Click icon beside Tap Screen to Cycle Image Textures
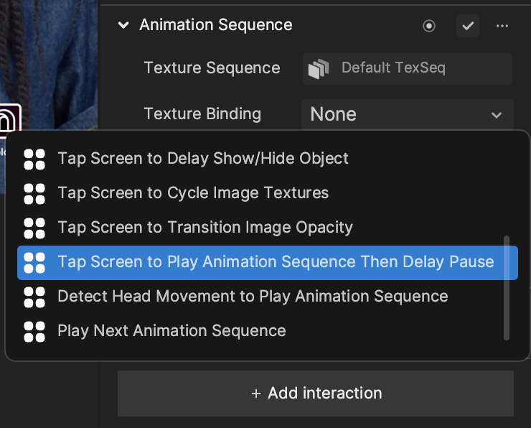531x428 pixels. tap(34, 194)
